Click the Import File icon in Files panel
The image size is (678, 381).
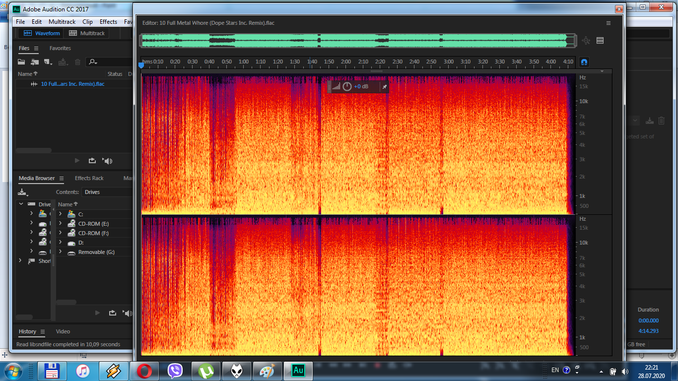(35, 62)
